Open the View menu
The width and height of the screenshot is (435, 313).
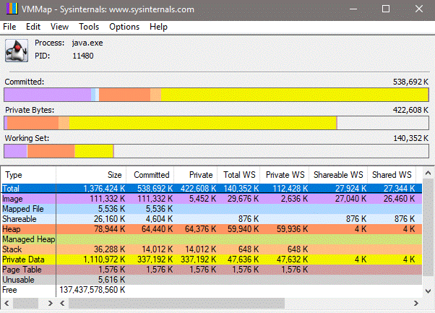coord(60,27)
